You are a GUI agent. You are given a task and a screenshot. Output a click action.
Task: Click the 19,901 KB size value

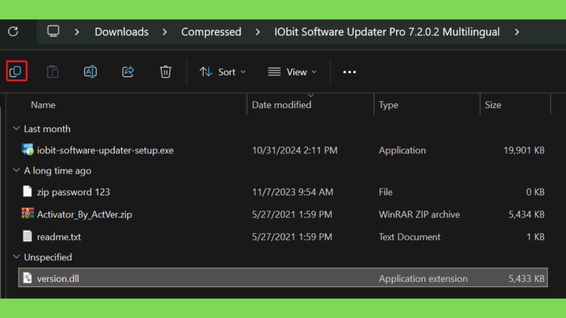point(524,150)
